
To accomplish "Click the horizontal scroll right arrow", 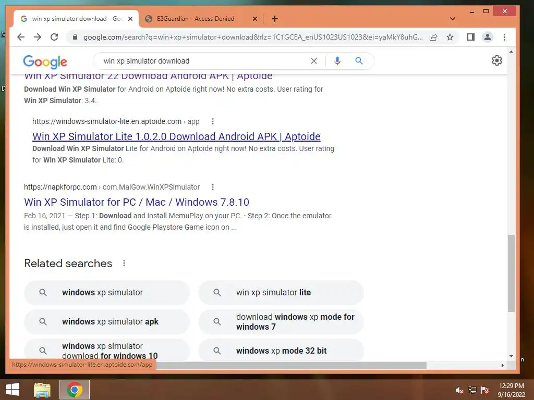I will coord(502,365).
